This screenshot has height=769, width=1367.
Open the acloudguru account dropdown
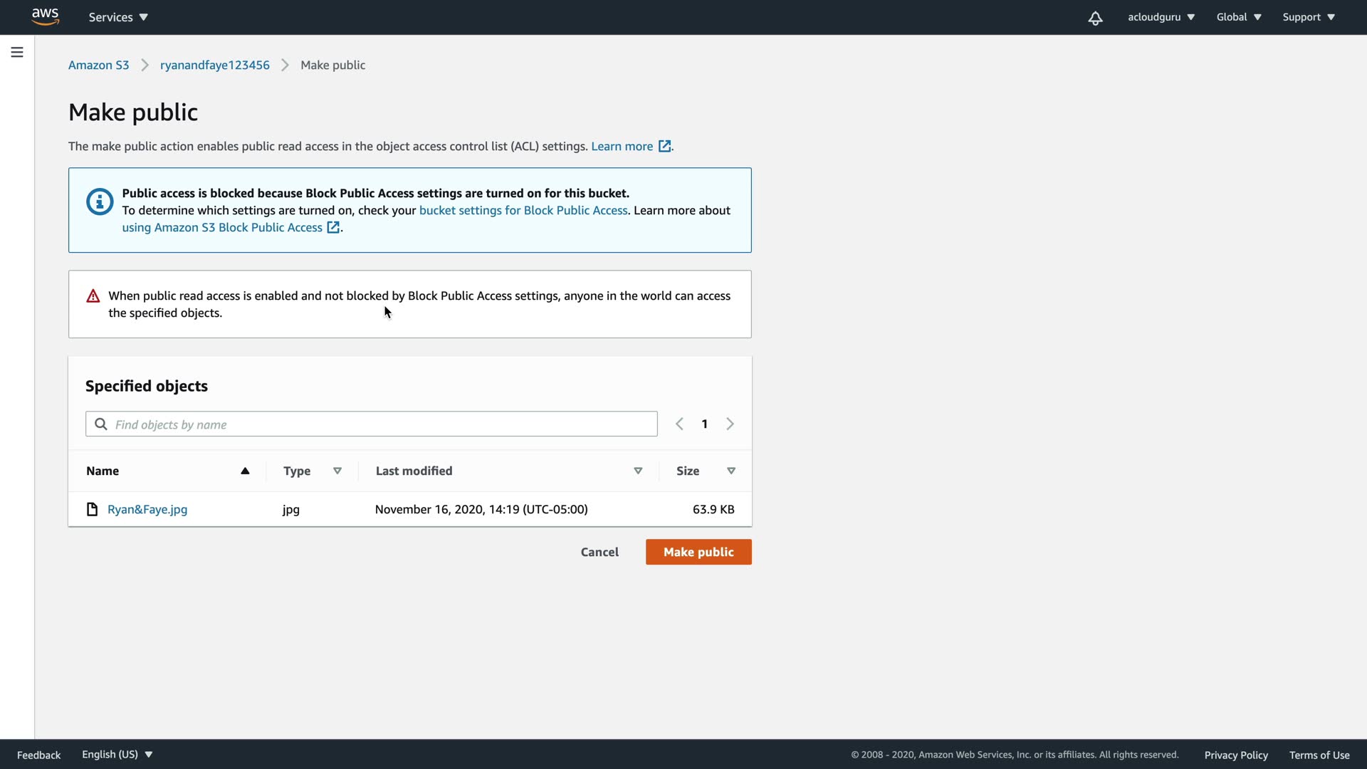click(1161, 17)
